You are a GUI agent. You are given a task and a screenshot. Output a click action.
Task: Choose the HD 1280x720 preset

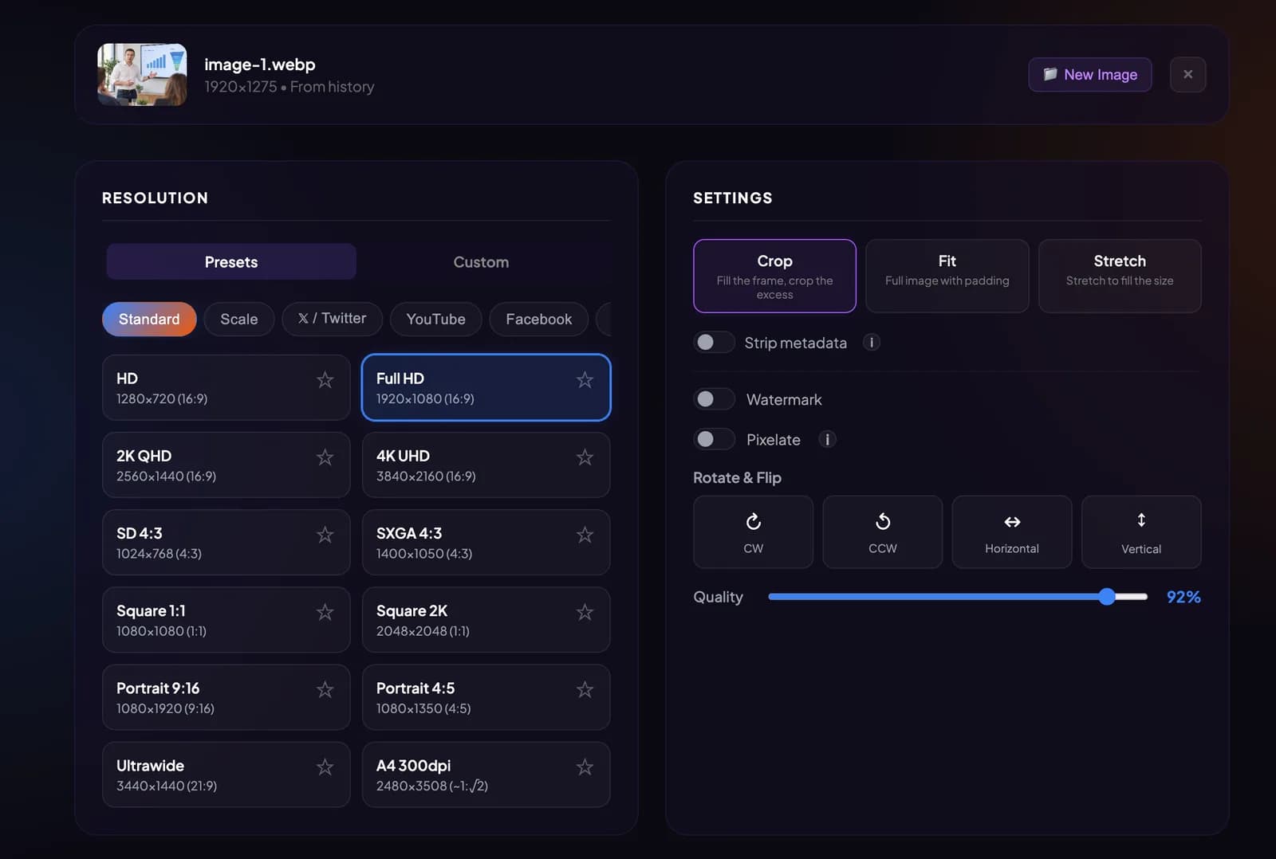pos(226,387)
